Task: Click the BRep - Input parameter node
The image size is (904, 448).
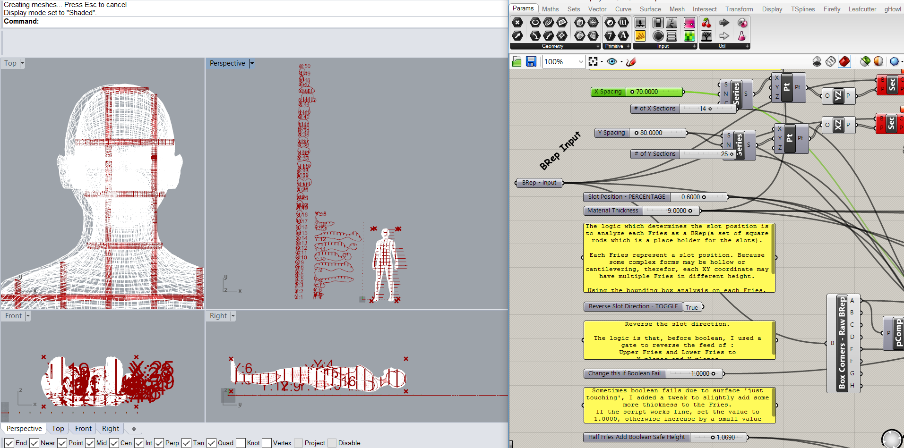Action: pos(539,183)
